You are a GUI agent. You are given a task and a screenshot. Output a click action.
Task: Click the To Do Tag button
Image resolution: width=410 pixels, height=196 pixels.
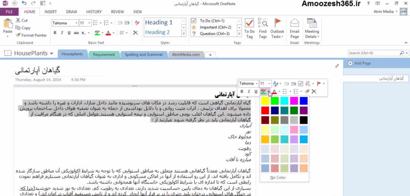click(249, 28)
